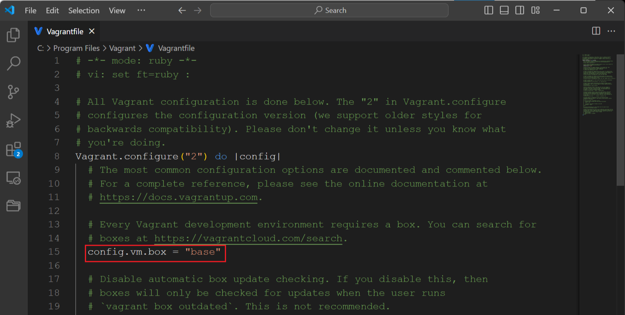Click the C: breadcrumb segment
Viewport: 625px width, 315px height.
(40, 48)
